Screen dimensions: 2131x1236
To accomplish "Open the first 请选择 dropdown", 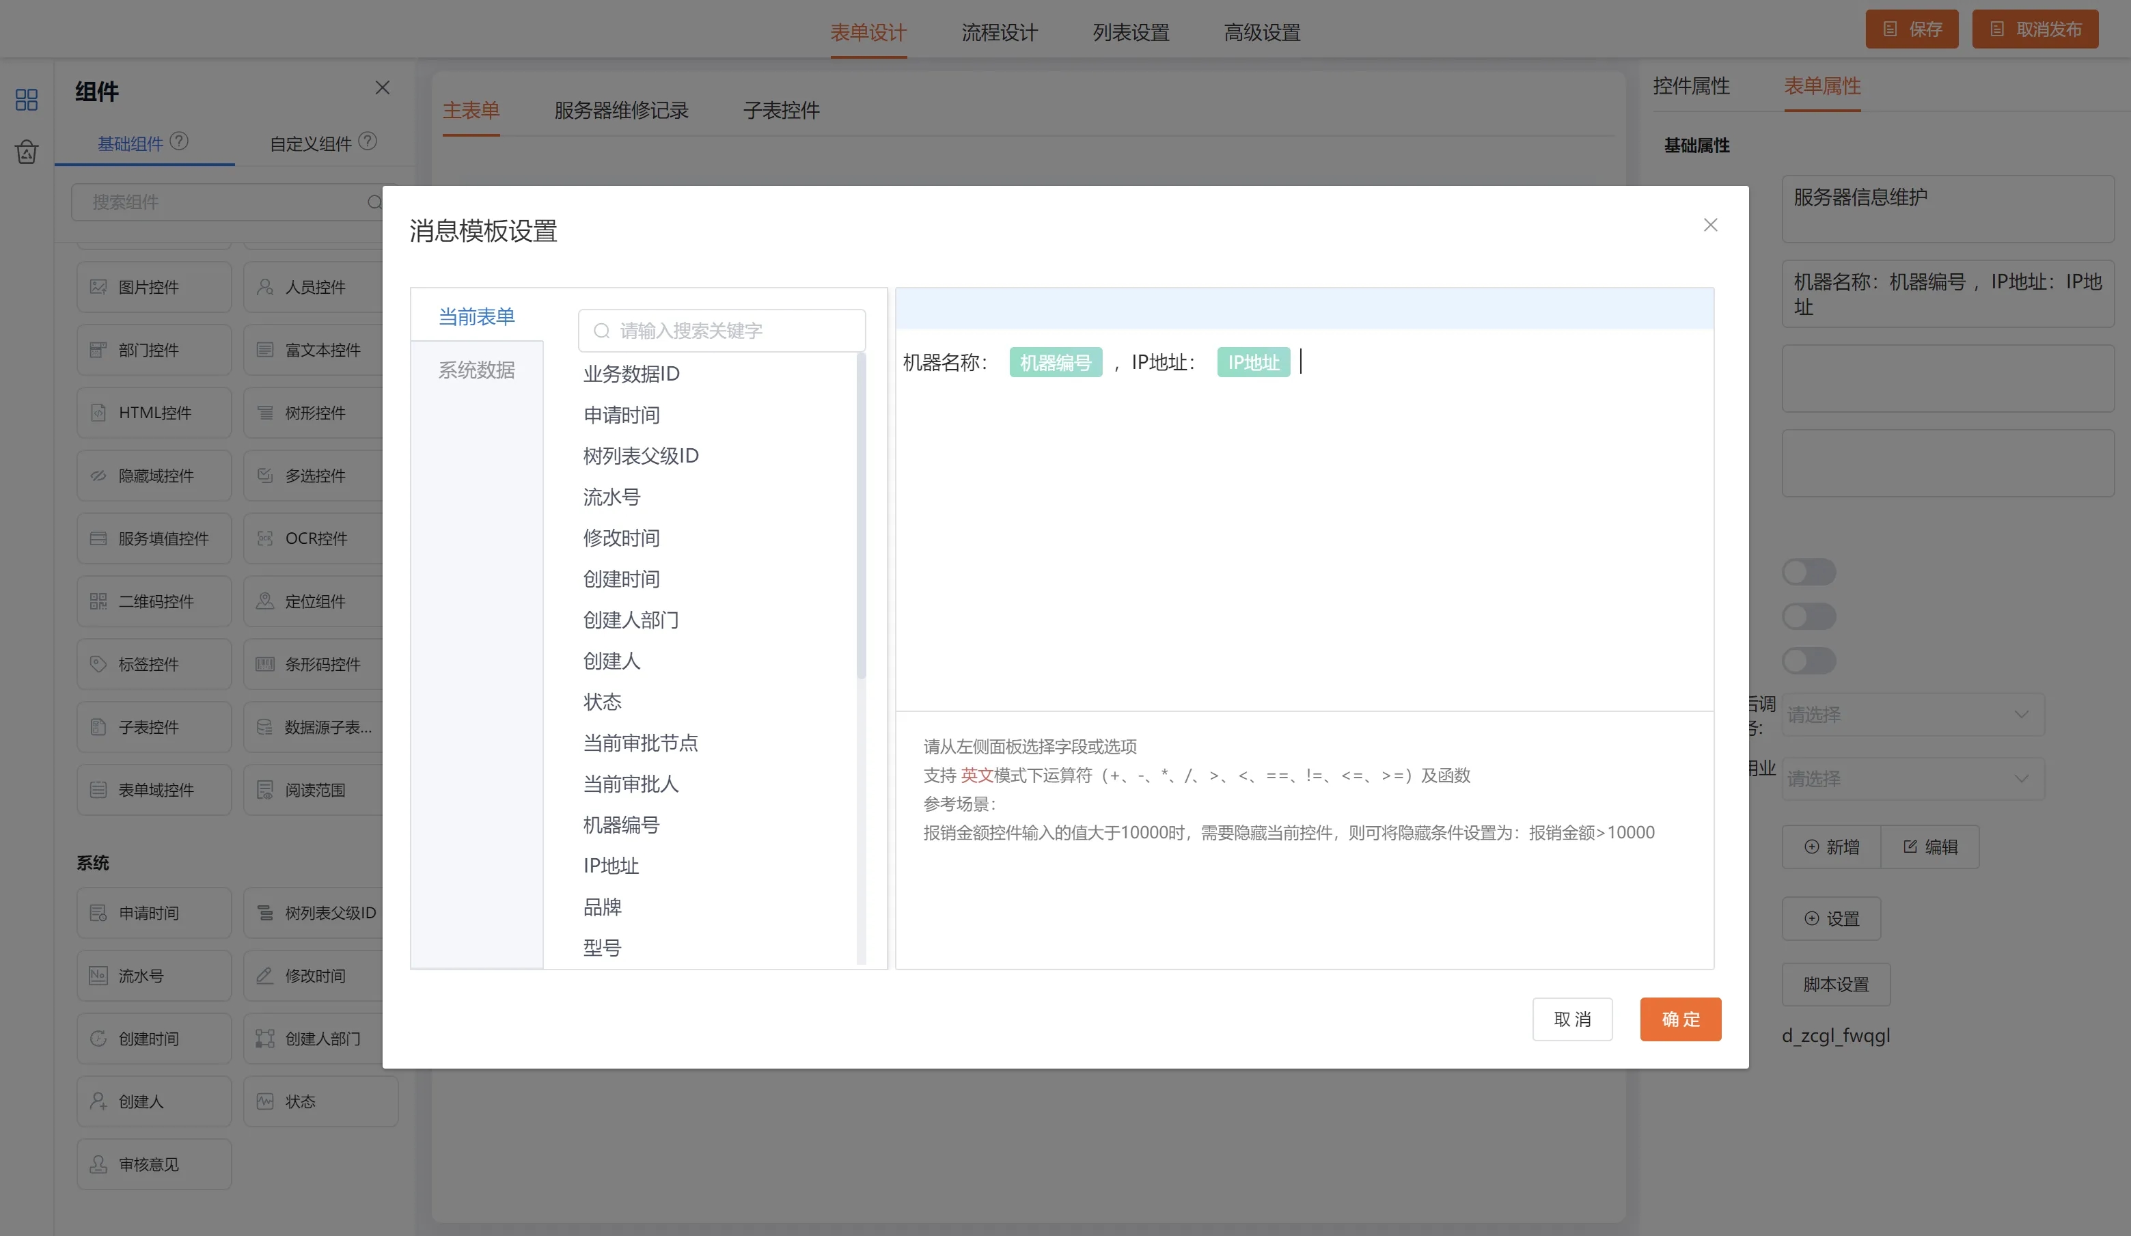I will (x=1913, y=715).
